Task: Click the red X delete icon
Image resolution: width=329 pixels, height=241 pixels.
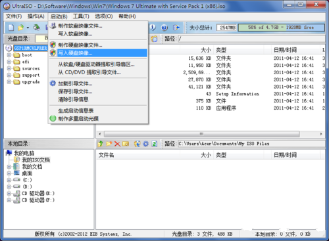Action: coord(117,144)
